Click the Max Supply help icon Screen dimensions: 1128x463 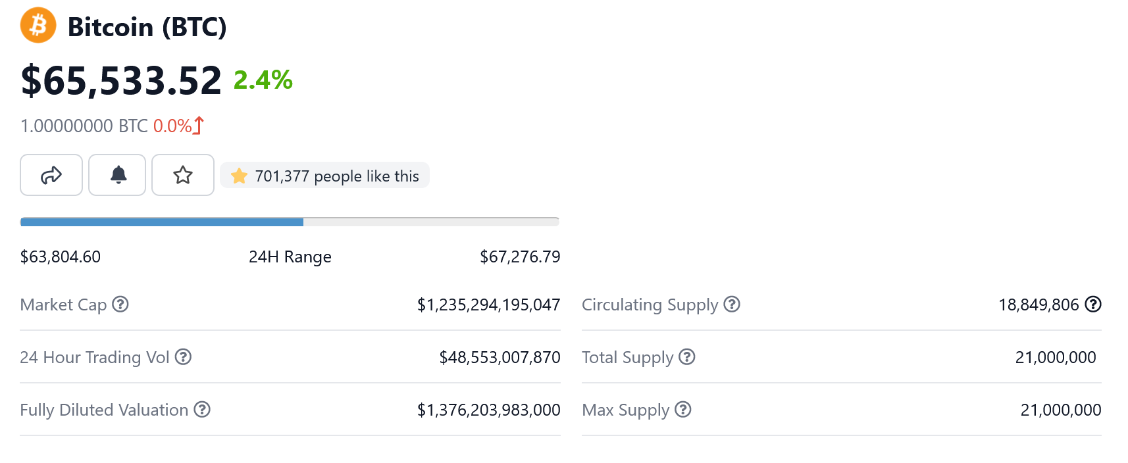(x=683, y=409)
